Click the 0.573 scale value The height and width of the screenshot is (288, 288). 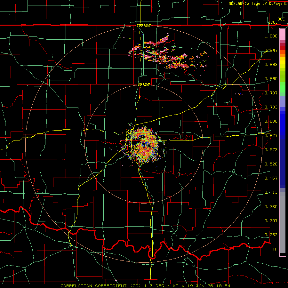(x=271, y=149)
